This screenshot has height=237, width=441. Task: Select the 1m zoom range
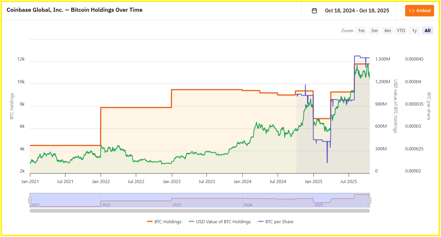tap(361, 31)
